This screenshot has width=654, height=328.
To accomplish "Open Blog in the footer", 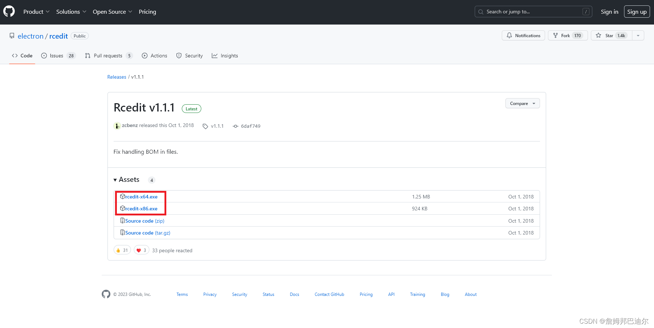I will pos(445,294).
